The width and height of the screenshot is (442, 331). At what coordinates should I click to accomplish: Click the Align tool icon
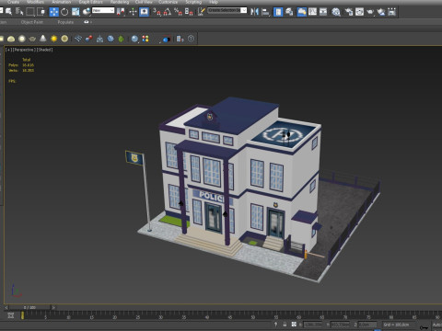click(265, 12)
